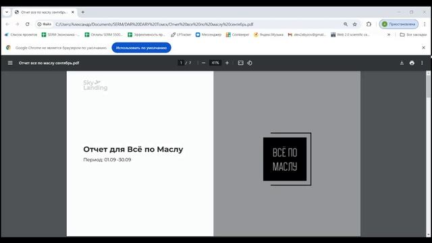Zoom out the PDF with minus button

pos(203,63)
